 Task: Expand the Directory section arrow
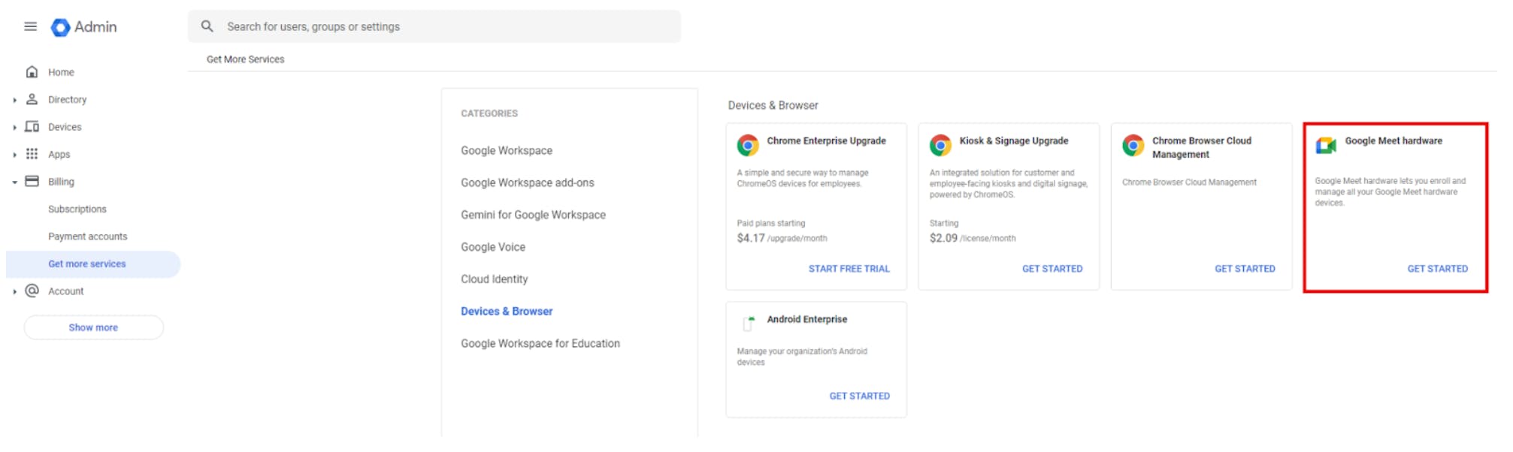(14, 100)
